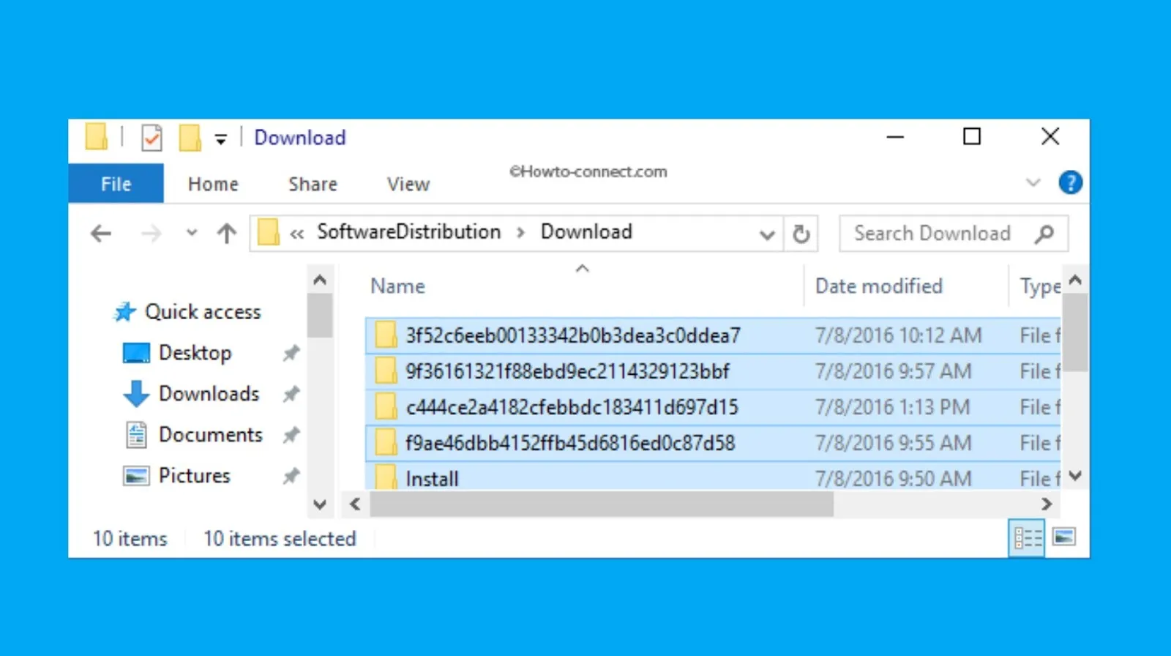Open Help with the question mark icon
Screen dimensions: 1171x656
pos(1070,182)
